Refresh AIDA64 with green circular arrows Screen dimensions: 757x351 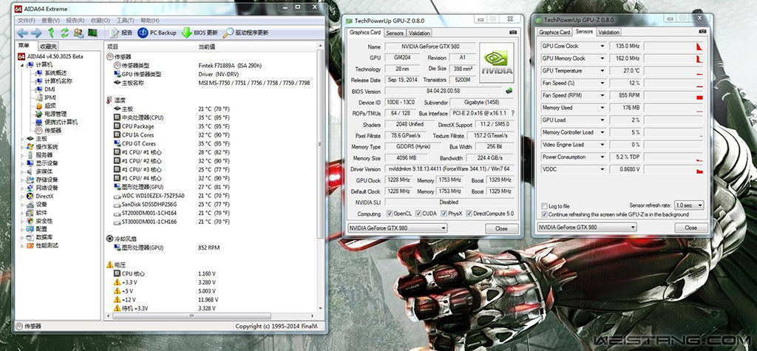pos(65,33)
